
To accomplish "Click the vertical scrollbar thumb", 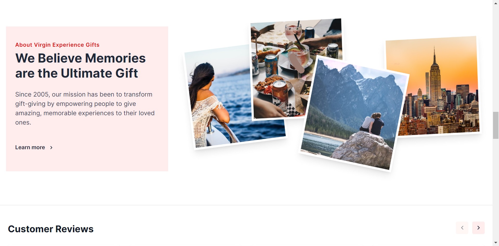I will (496, 125).
